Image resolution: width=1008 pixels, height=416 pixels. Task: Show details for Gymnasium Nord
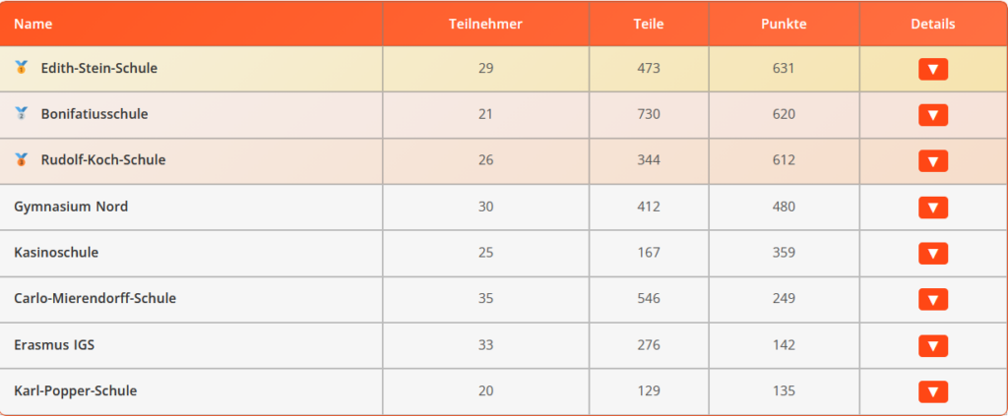933,208
